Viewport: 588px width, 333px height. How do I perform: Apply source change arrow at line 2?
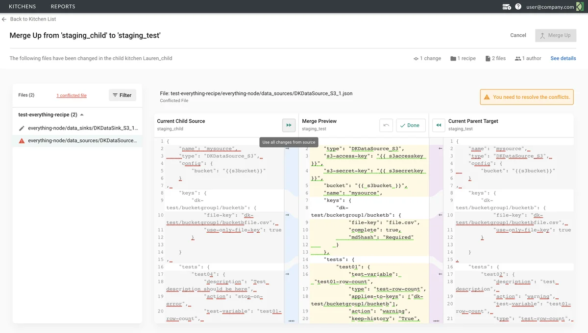(288, 148)
